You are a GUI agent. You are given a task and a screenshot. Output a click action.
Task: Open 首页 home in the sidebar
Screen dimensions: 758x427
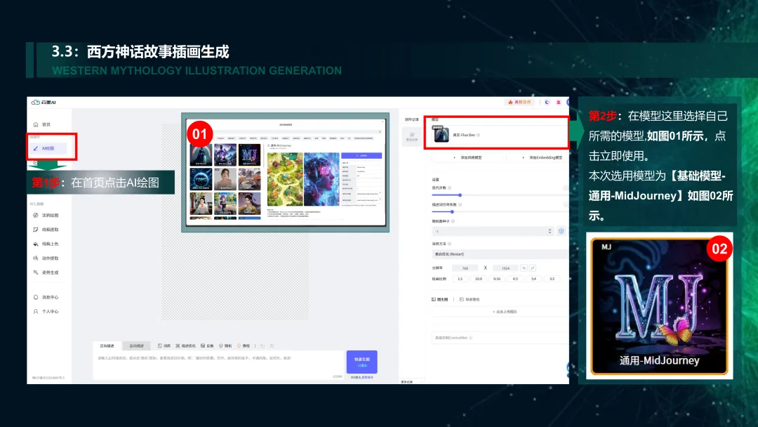click(42, 125)
